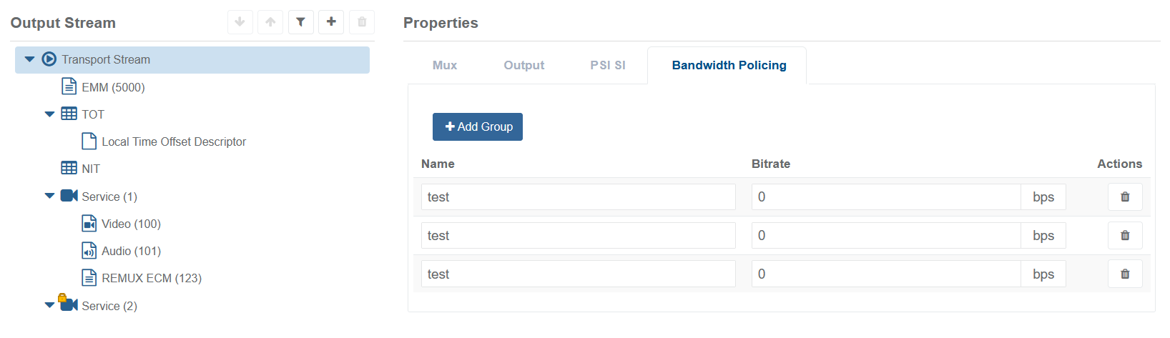Collapse the TOT table node
This screenshot has width=1170, height=338.
pos(49,114)
